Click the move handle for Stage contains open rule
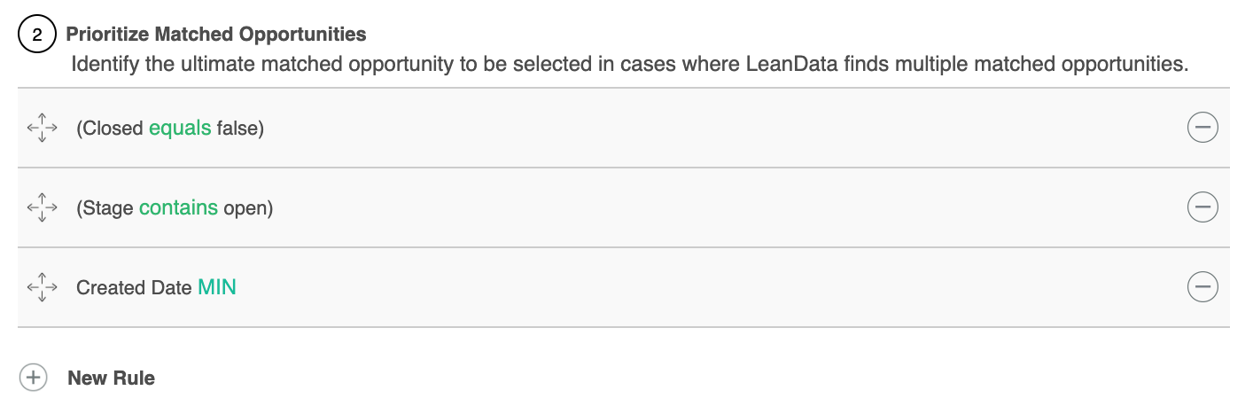Screen dimensions: 1253x406 click(43, 208)
